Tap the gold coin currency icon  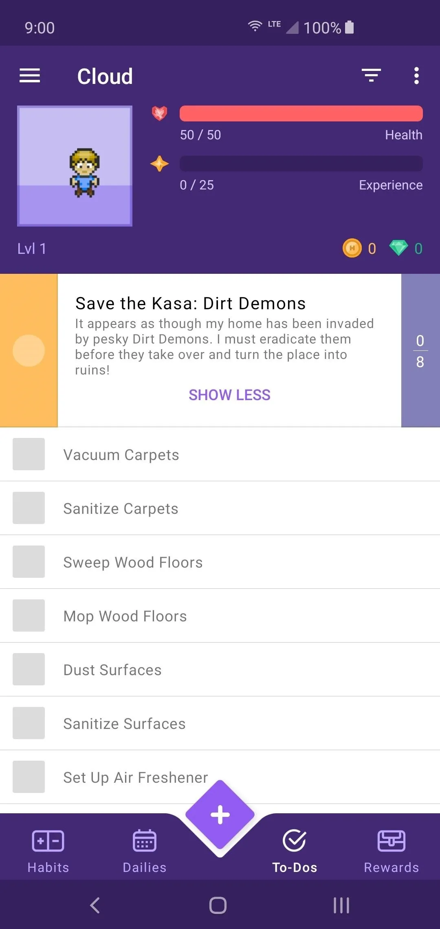pos(352,248)
